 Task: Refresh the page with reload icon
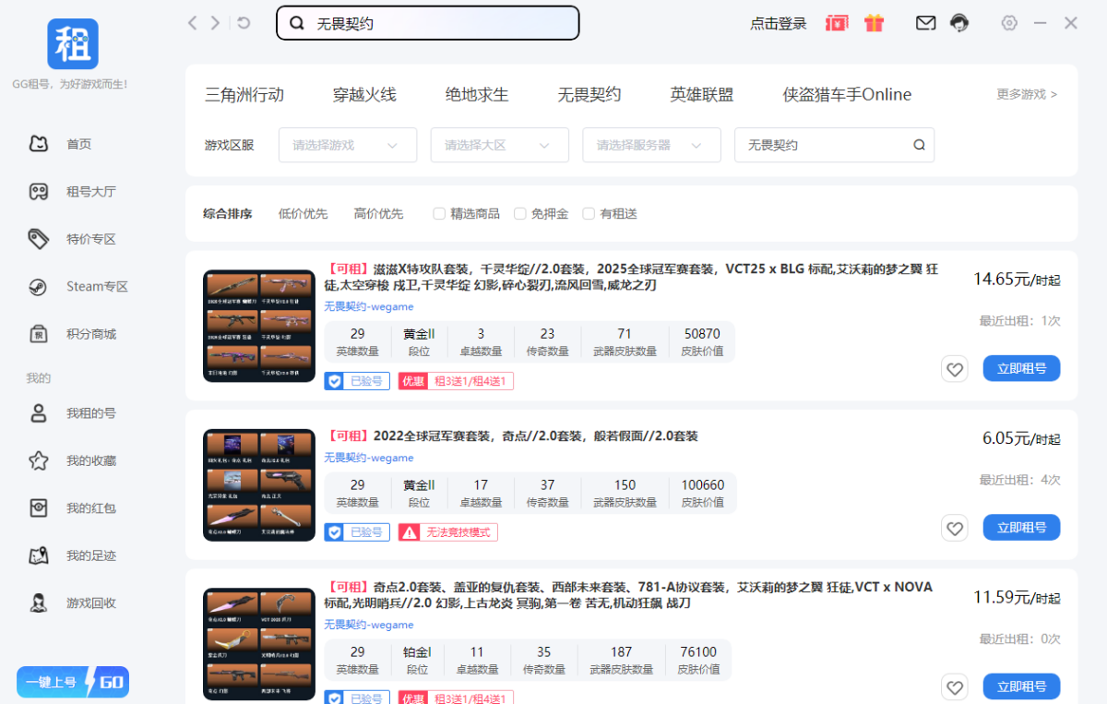[x=244, y=23]
